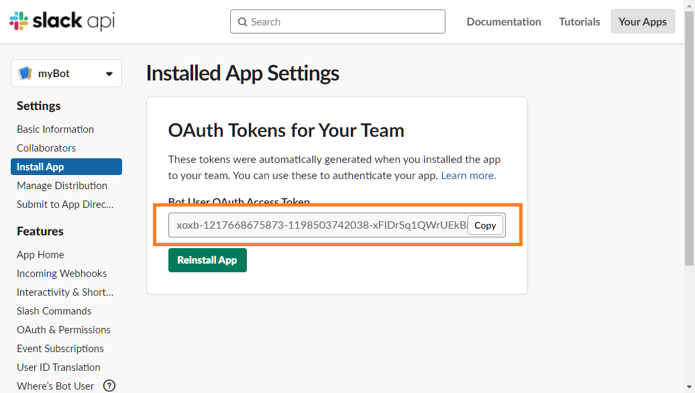Screen dimensions: 695x393
Task: Select Event Subscriptions
Action: pos(60,348)
